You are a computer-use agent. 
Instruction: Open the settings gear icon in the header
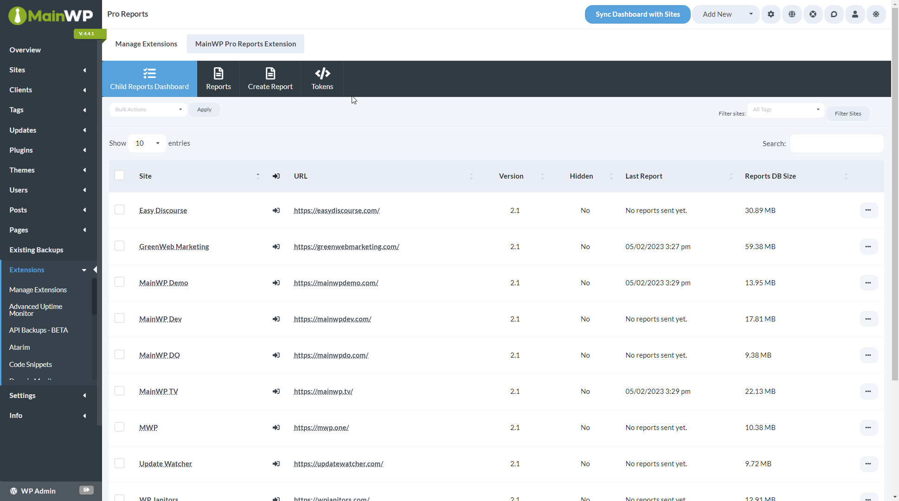(x=771, y=14)
